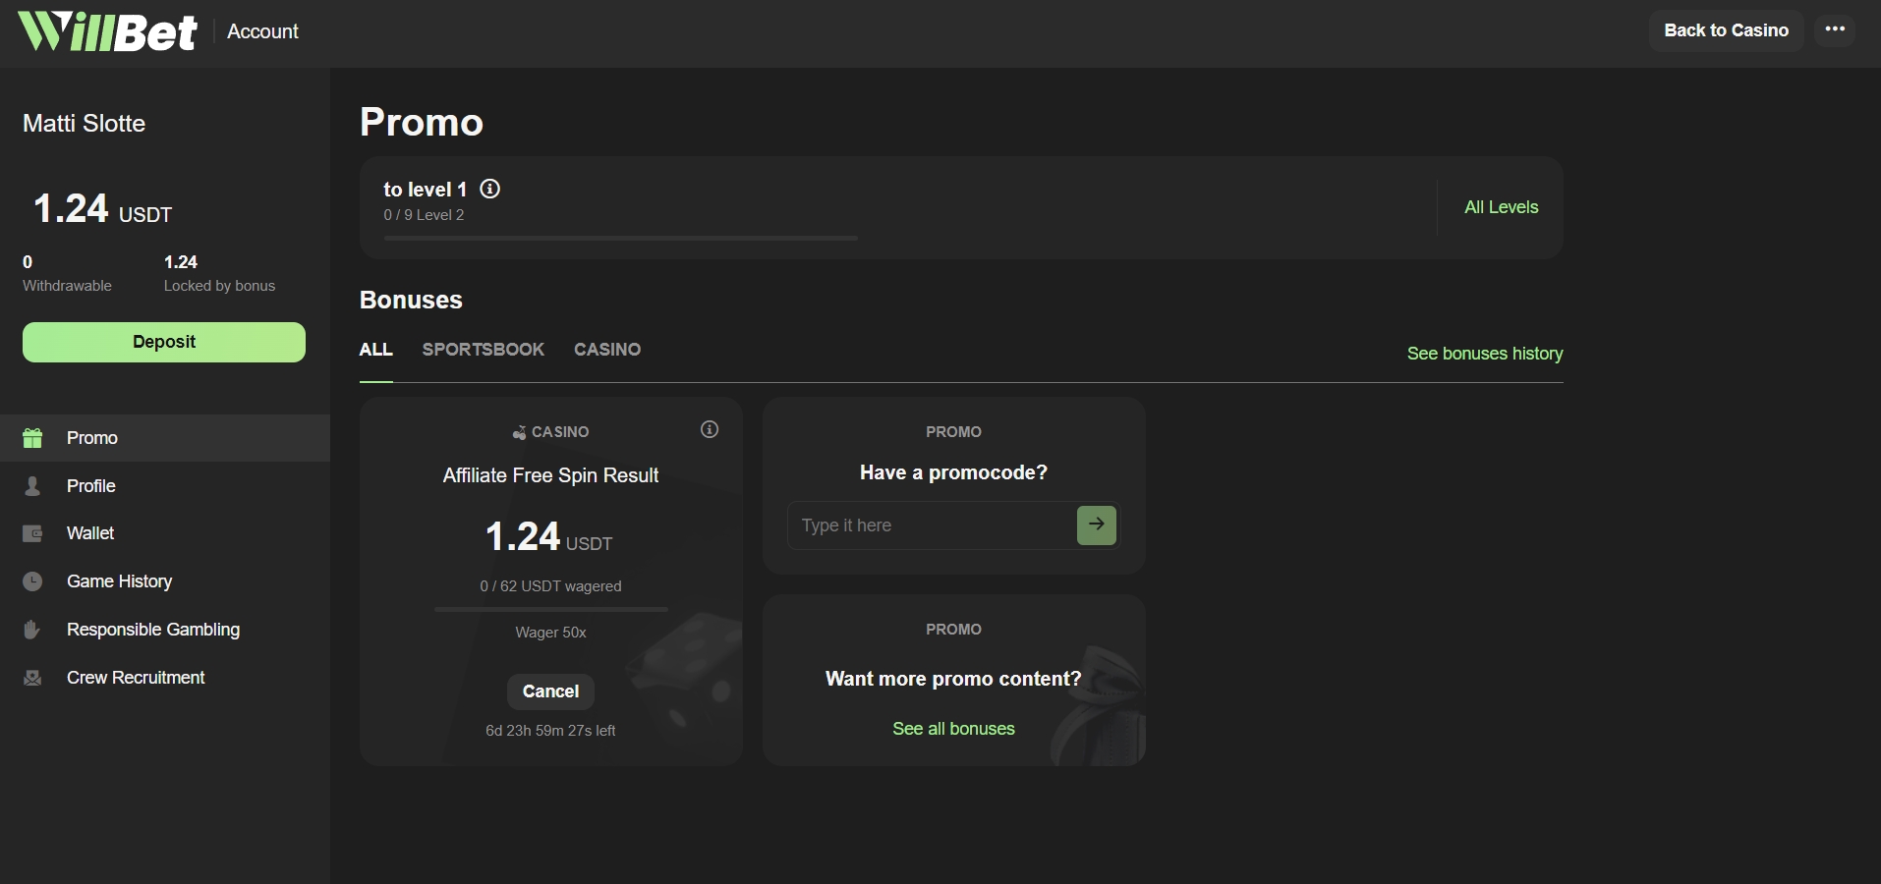
Task: Open the three-dots more menu
Action: point(1834,29)
